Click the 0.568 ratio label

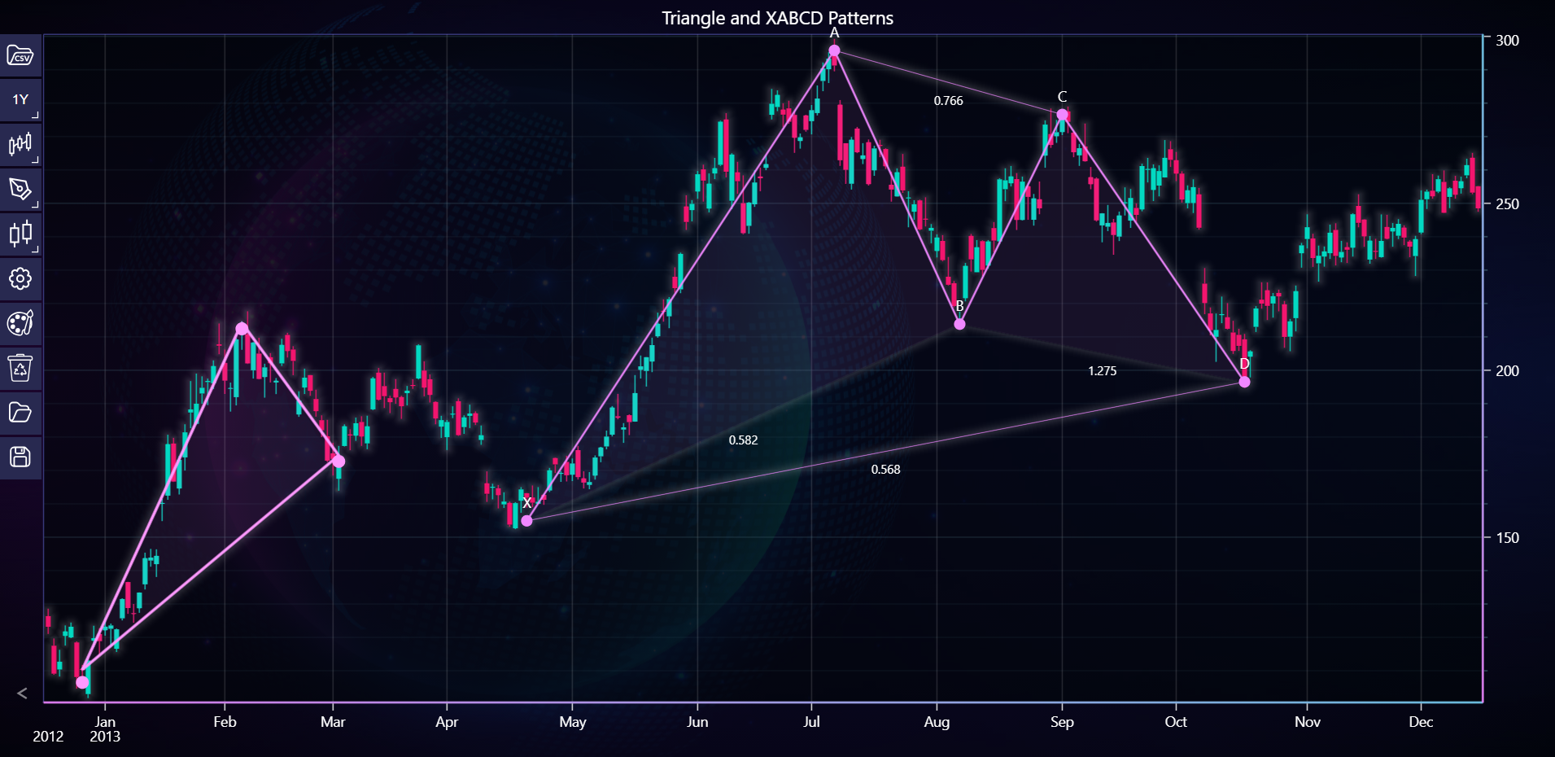click(885, 470)
